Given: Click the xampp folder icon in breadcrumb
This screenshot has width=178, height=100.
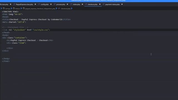Looking at the screenshot, I should [x=4, y=8].
